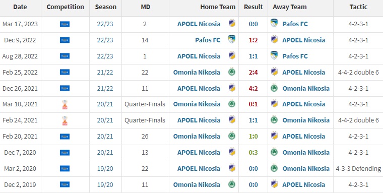Sort table by Date column header
383x193 pixels.
click(20, 7)
